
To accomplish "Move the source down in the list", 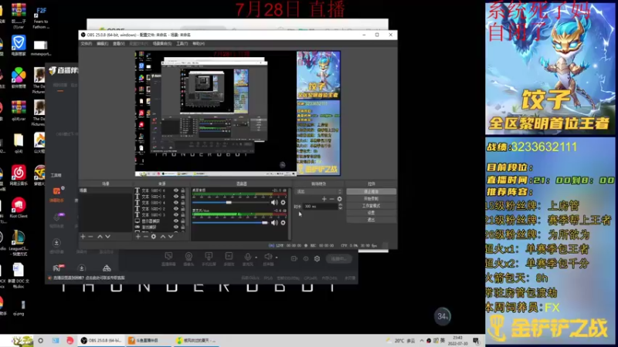I will (171, 237).
